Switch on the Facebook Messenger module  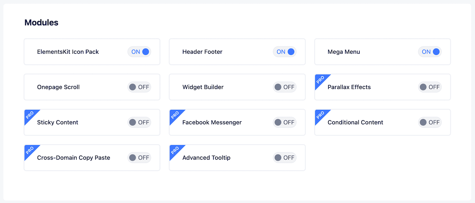(x=285, y=122)
